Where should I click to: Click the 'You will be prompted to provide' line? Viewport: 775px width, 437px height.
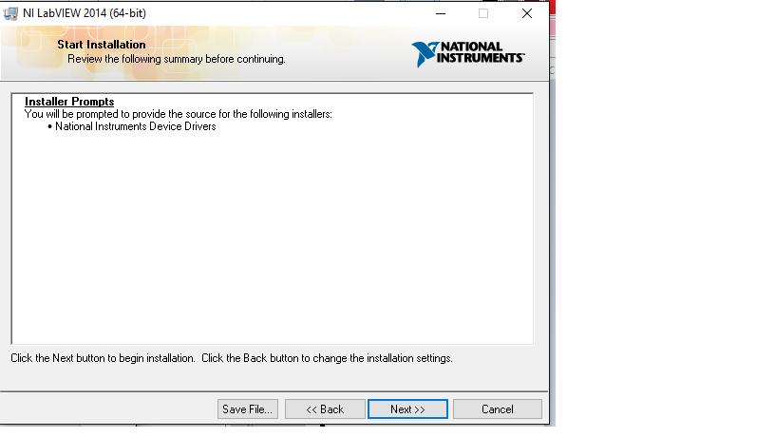pos(178,114)
